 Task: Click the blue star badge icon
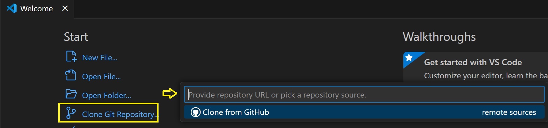(409, 57)
